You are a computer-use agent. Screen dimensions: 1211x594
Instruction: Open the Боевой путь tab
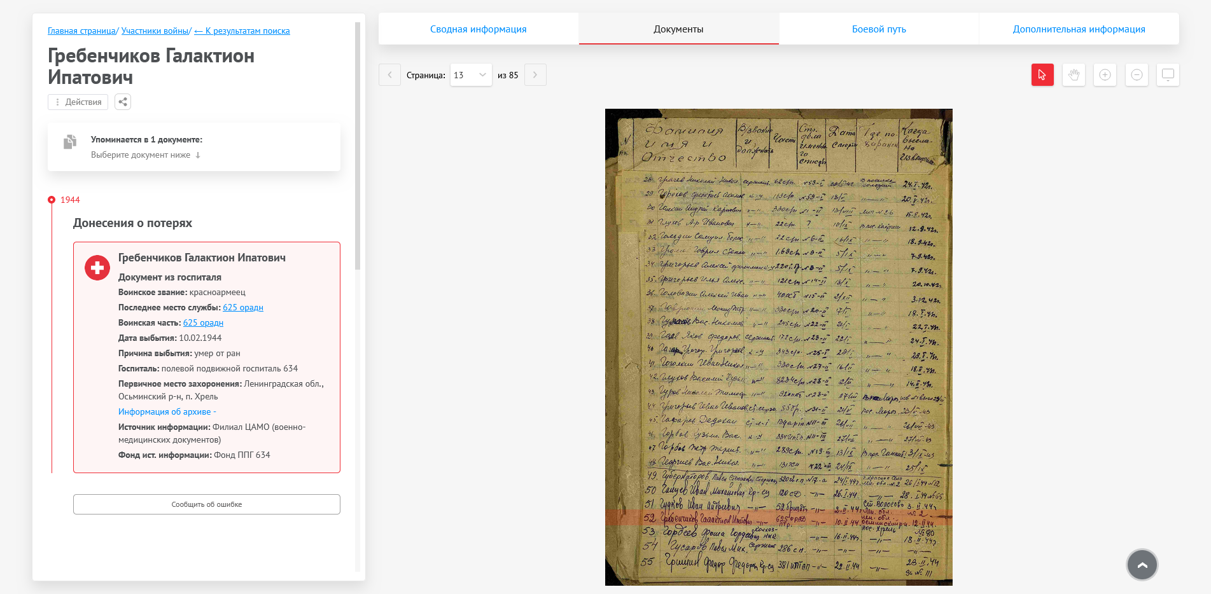(x=878, y=29)
